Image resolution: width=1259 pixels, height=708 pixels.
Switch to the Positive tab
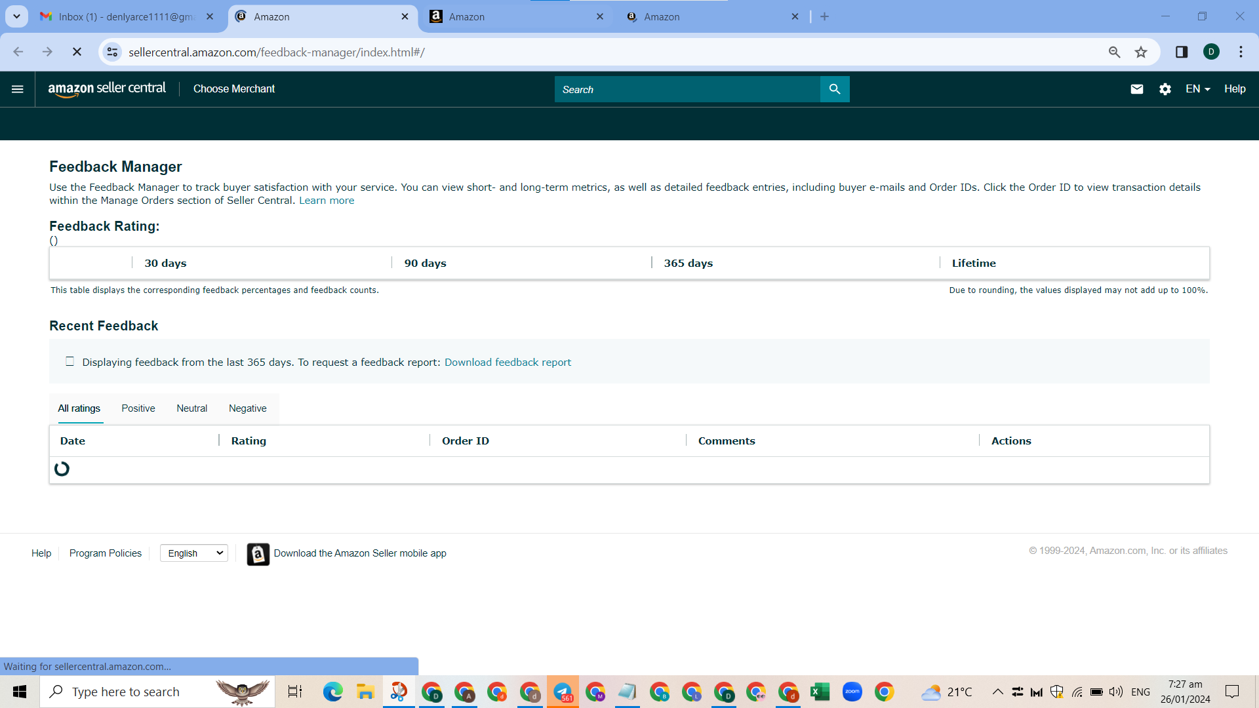(x=138, y=408)
